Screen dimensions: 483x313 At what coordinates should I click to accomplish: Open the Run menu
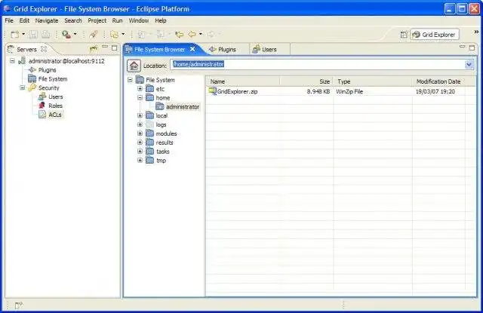click(x=118, y=20)
